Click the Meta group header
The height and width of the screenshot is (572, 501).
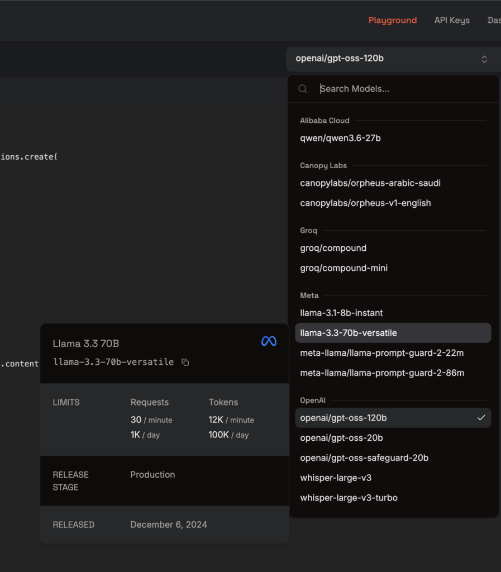309,295
